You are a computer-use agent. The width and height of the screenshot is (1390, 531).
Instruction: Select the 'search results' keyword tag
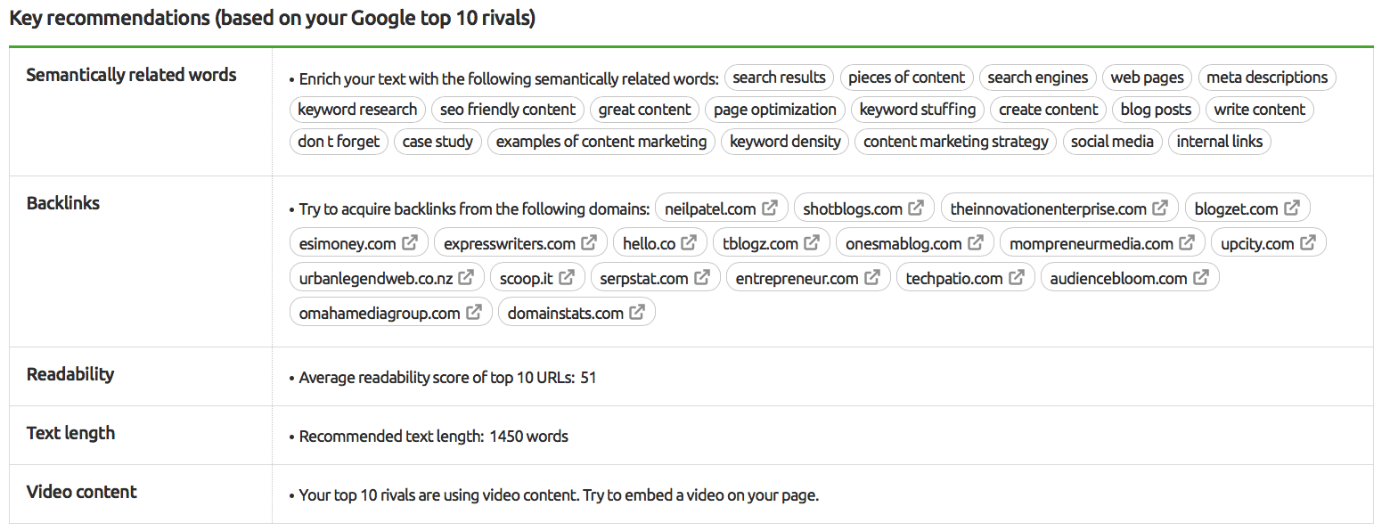pyautogui.click(x=779, y=78)
